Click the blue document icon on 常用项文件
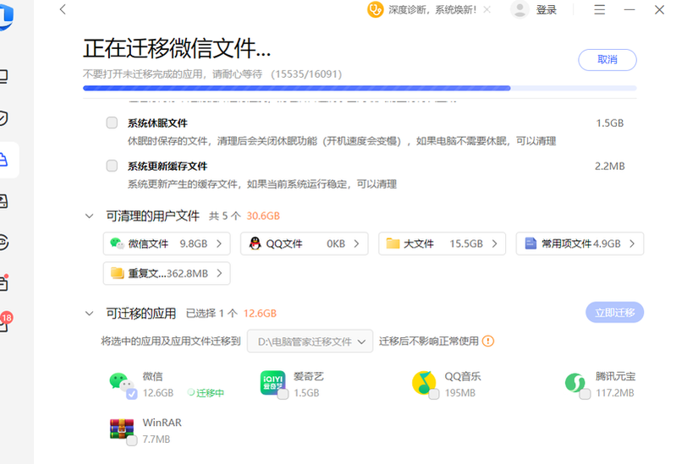This screenshot has height=464, width=676. click(530, 243)
